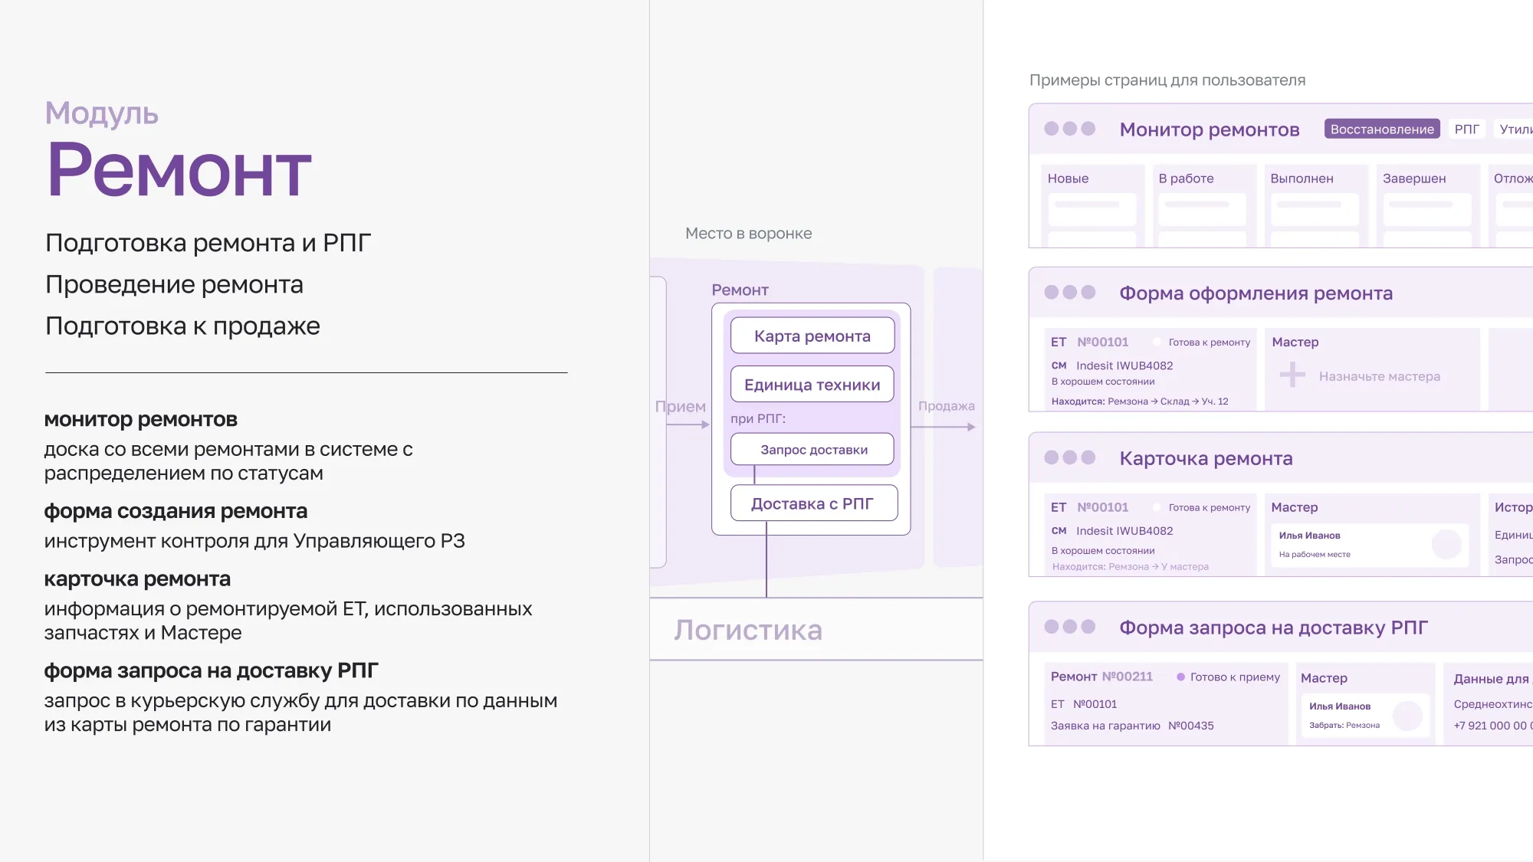Select the Восстановление tab
1533x862 pixels.
[x=1381, y=129]
